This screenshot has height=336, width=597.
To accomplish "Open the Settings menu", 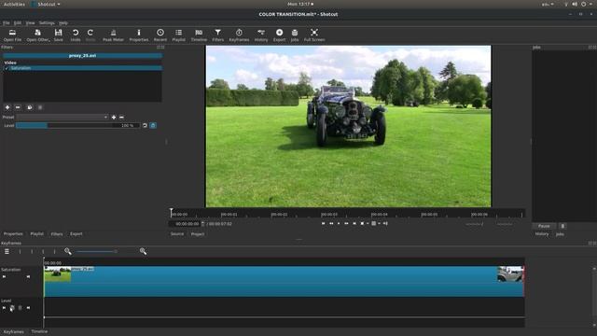I will click(x=47, y=22).
